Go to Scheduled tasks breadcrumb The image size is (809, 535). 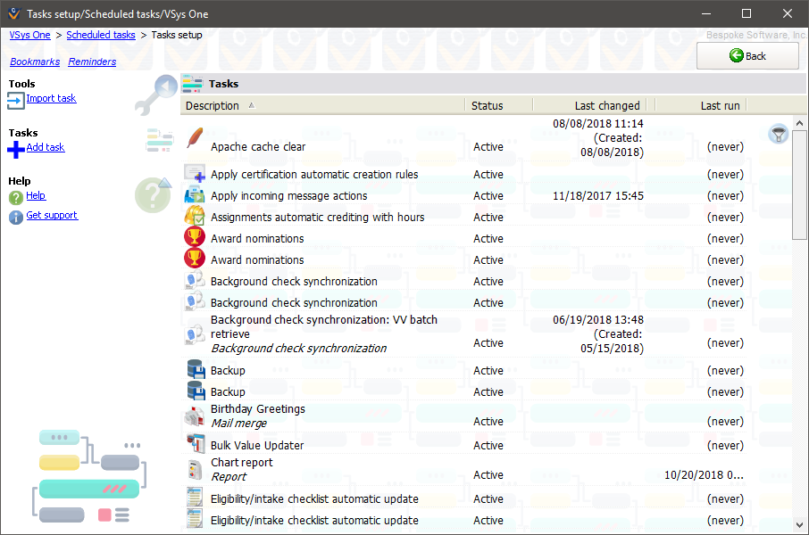[x=101, y=35]
